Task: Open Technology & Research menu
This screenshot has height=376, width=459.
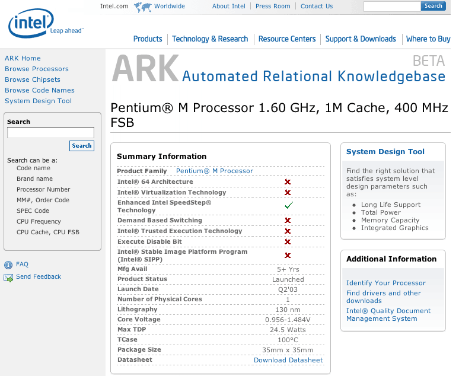Action: (x=210, y=39)
